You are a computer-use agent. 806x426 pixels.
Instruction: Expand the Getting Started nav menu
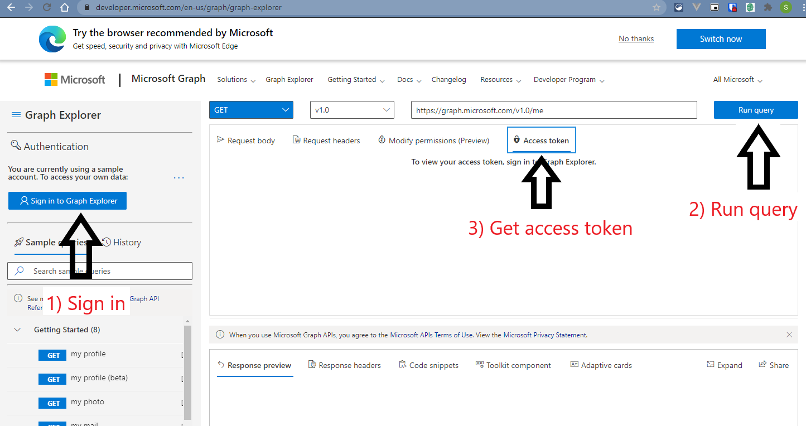[356, 80]
